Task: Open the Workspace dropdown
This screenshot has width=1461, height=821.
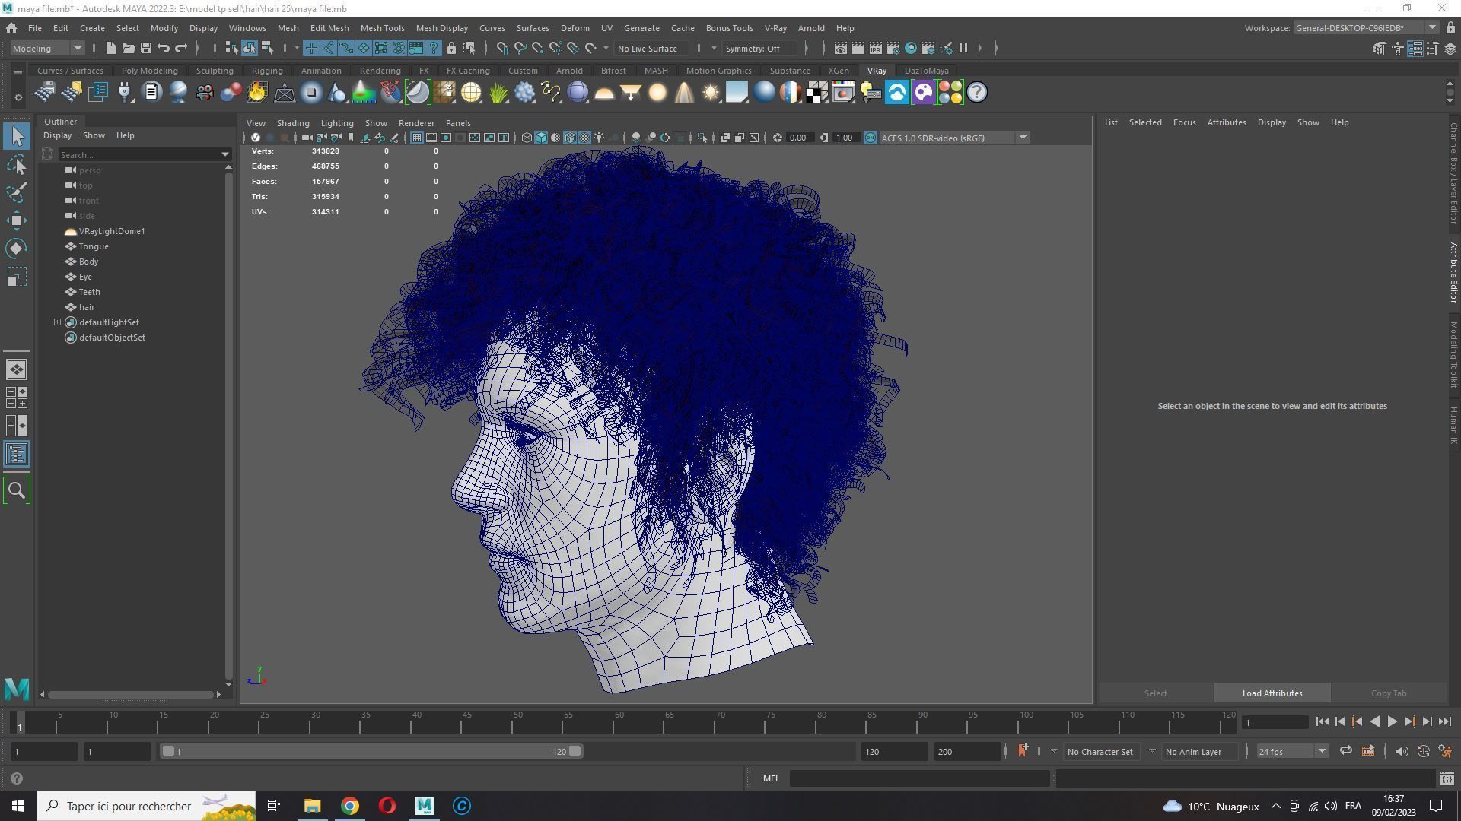Action: [1365, 28]
